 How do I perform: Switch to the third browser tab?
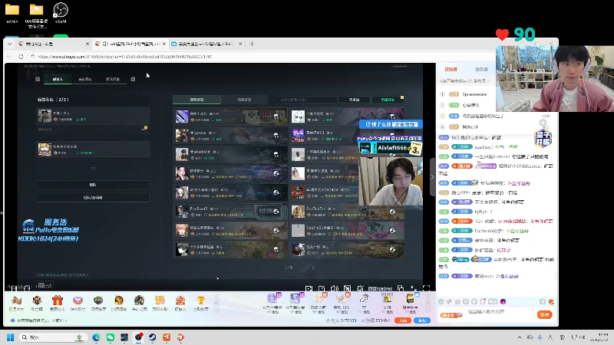(206, 44)
